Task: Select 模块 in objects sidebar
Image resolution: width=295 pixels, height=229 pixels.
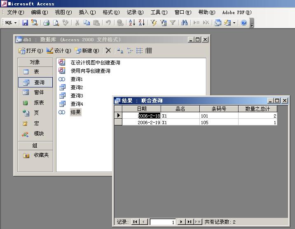Action: (35, 134)
